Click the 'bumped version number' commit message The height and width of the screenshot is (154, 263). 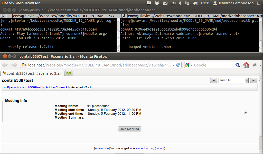[150, 47]
